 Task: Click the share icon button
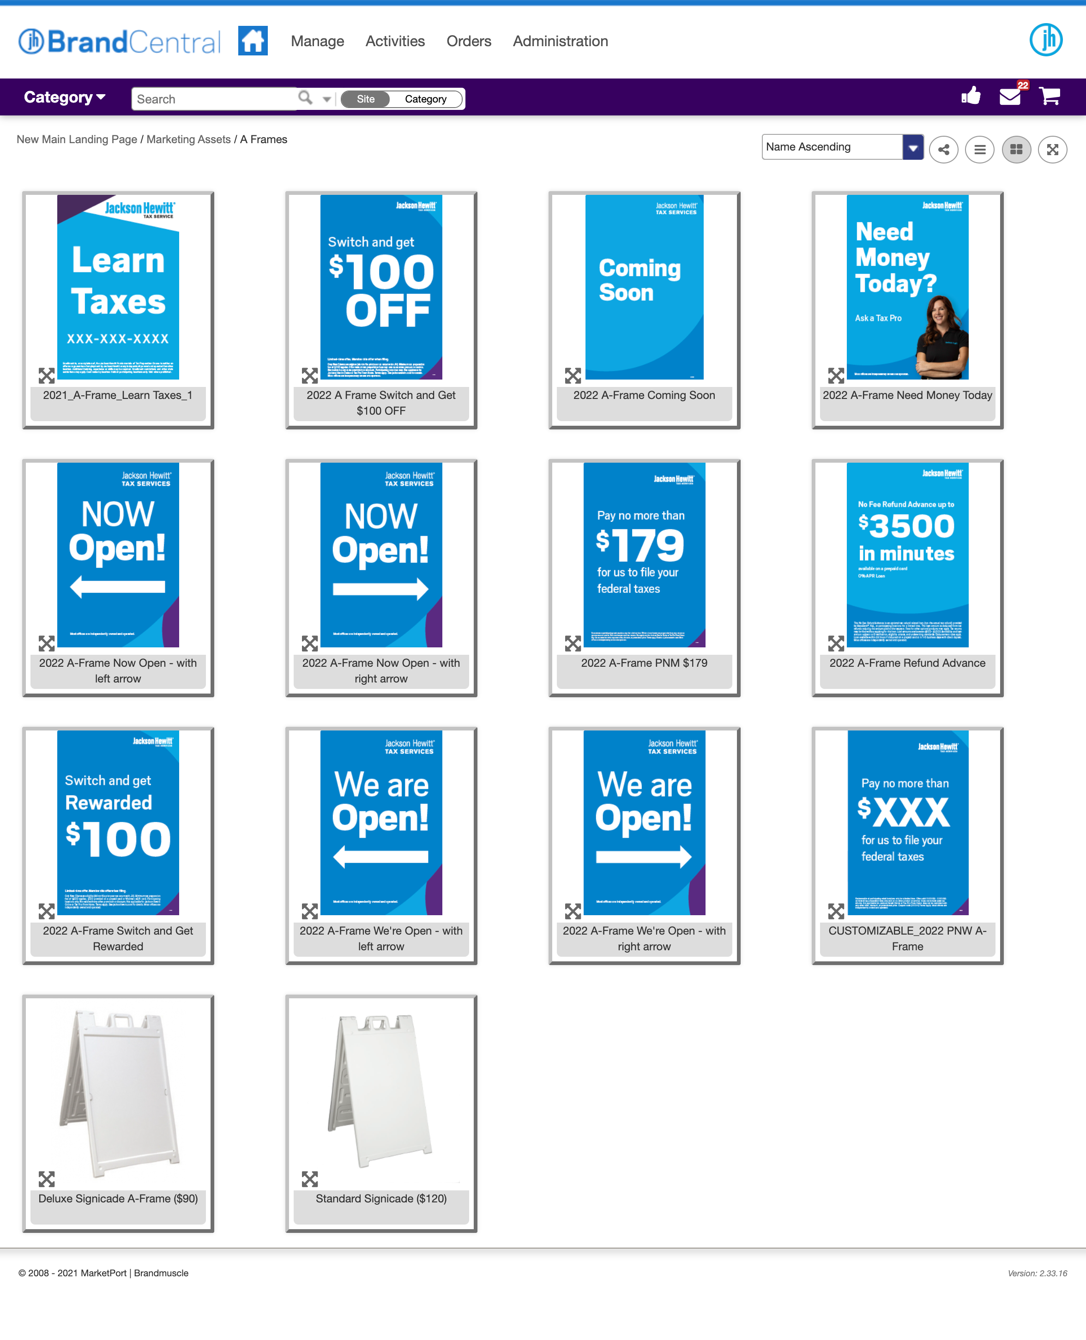944,150
